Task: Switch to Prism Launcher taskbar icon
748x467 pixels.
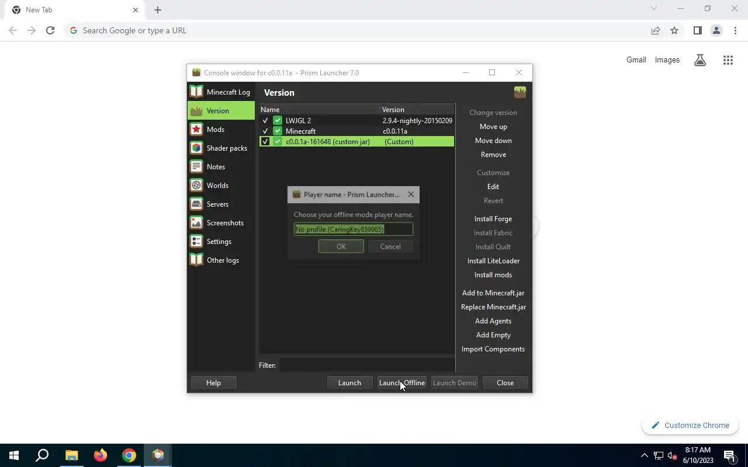Action: [158, 455]
